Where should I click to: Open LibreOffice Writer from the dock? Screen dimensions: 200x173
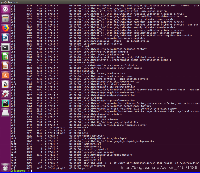pyautogui.click(x=5, y=37)
